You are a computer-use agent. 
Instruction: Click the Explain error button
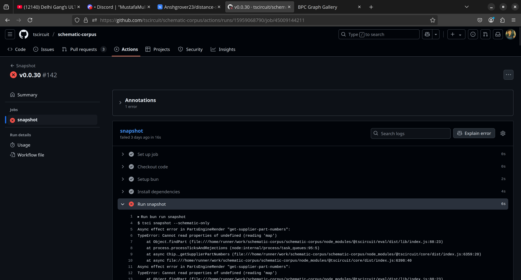474,133
